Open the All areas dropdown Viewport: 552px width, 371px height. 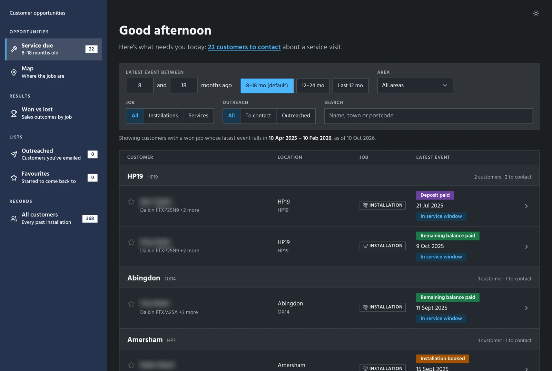[x=415, y=85]
